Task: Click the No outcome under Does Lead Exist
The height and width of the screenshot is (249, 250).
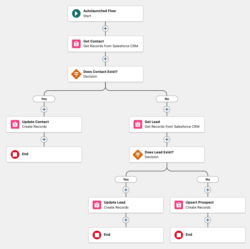Action: coord(208,179)
